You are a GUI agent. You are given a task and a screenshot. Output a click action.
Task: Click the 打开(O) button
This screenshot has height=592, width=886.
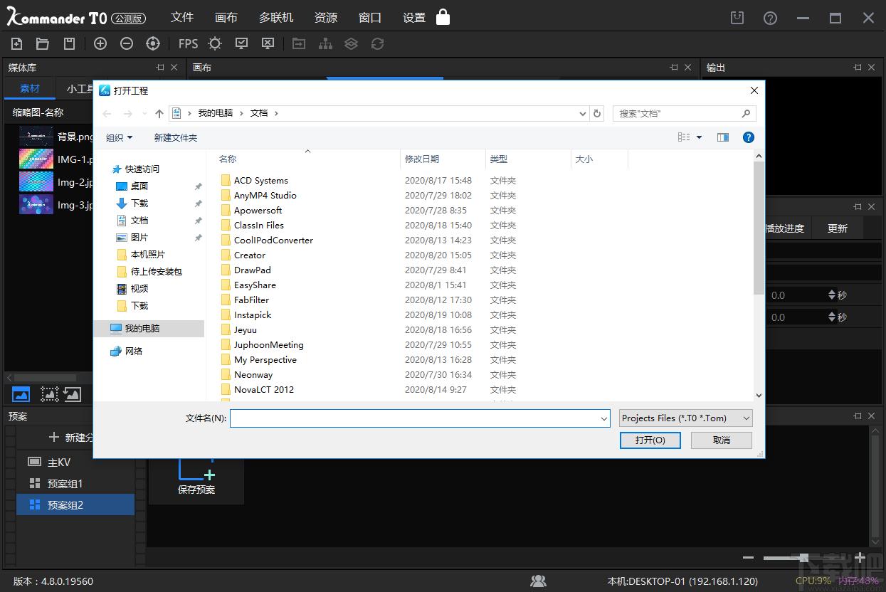point(650,440)
